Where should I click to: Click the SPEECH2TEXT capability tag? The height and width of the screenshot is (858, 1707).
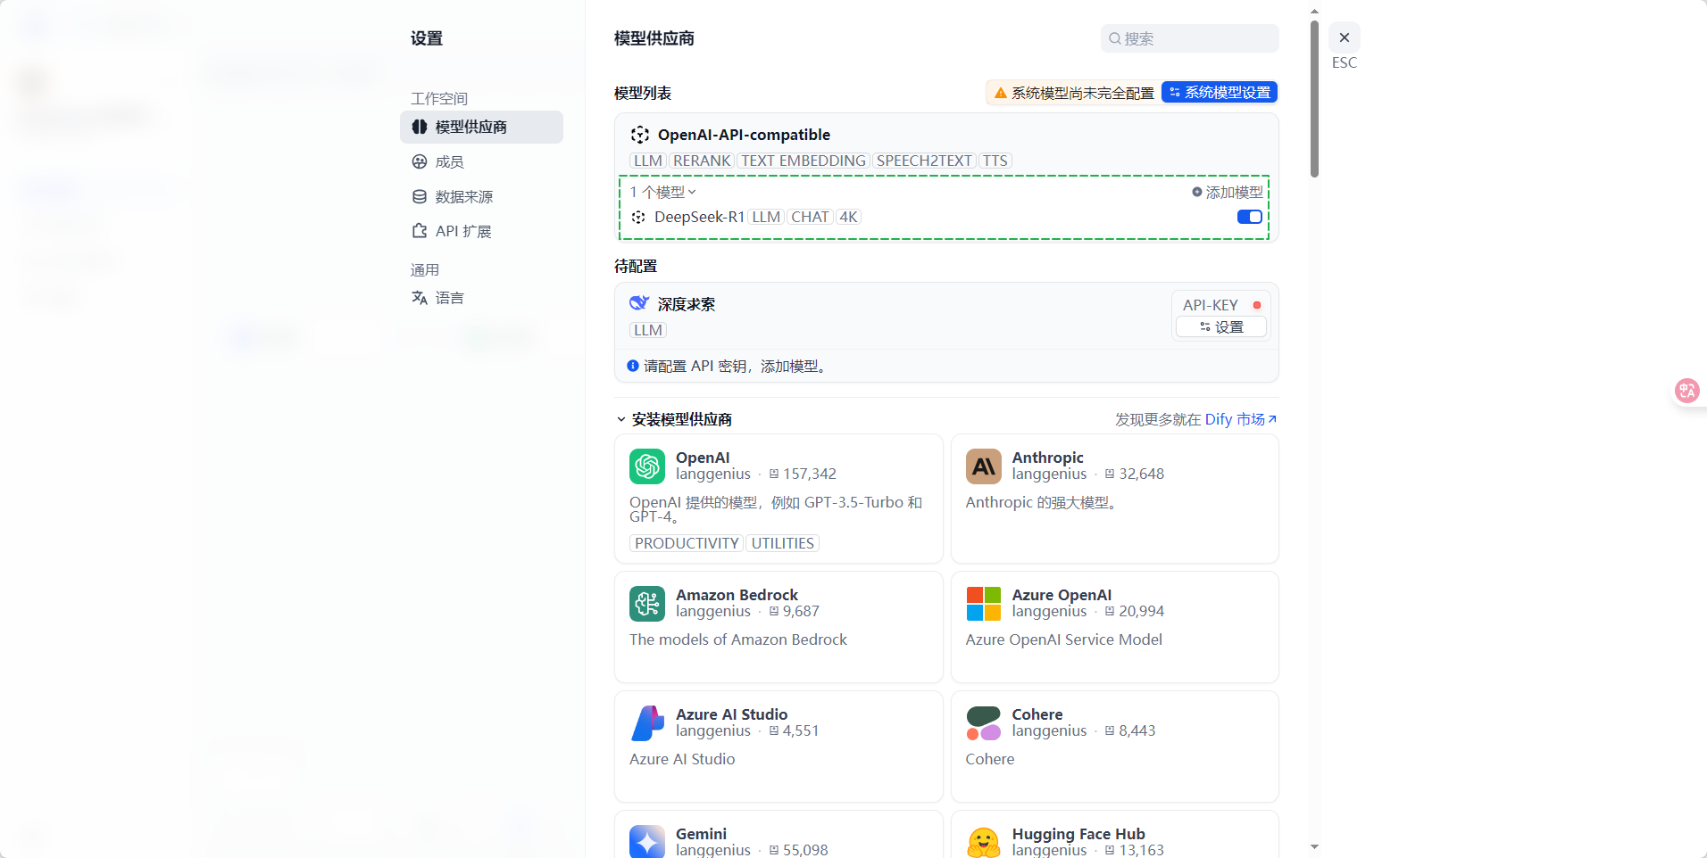pos(924,161)
